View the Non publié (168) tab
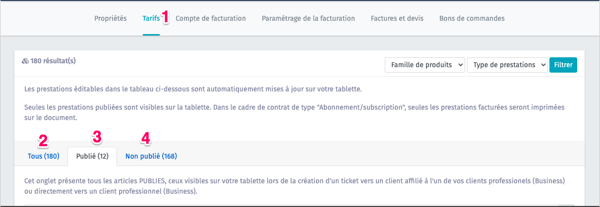The width and height of the screenshot is (600, 207). (151, 156)
